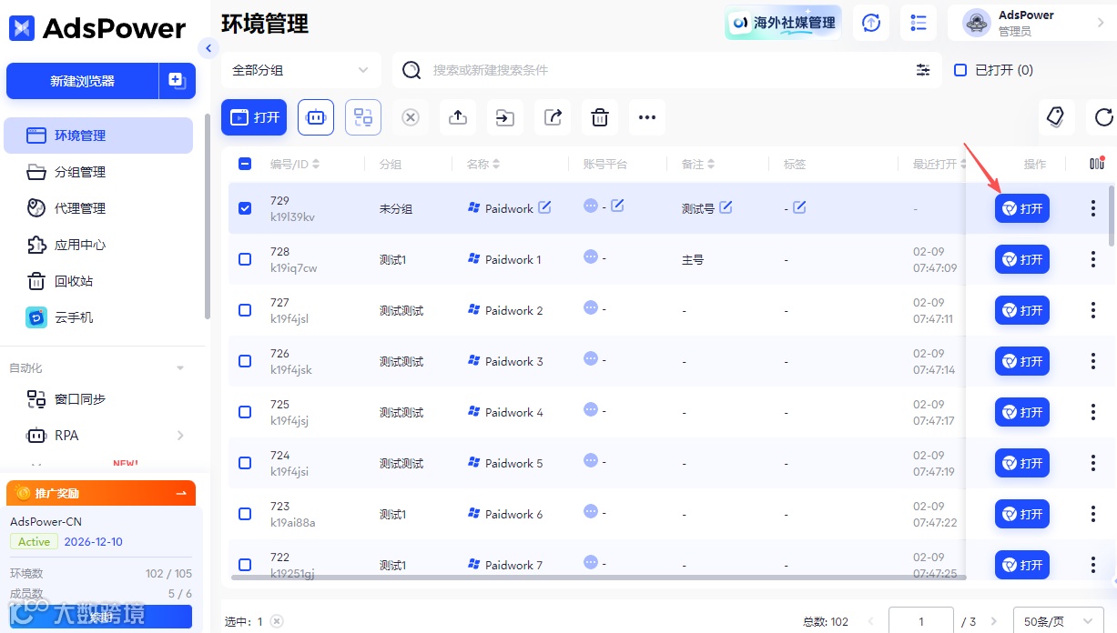
Task: Open 环境管理 in the sidebar
Action: pyautogui.click(x=98, y=136)
